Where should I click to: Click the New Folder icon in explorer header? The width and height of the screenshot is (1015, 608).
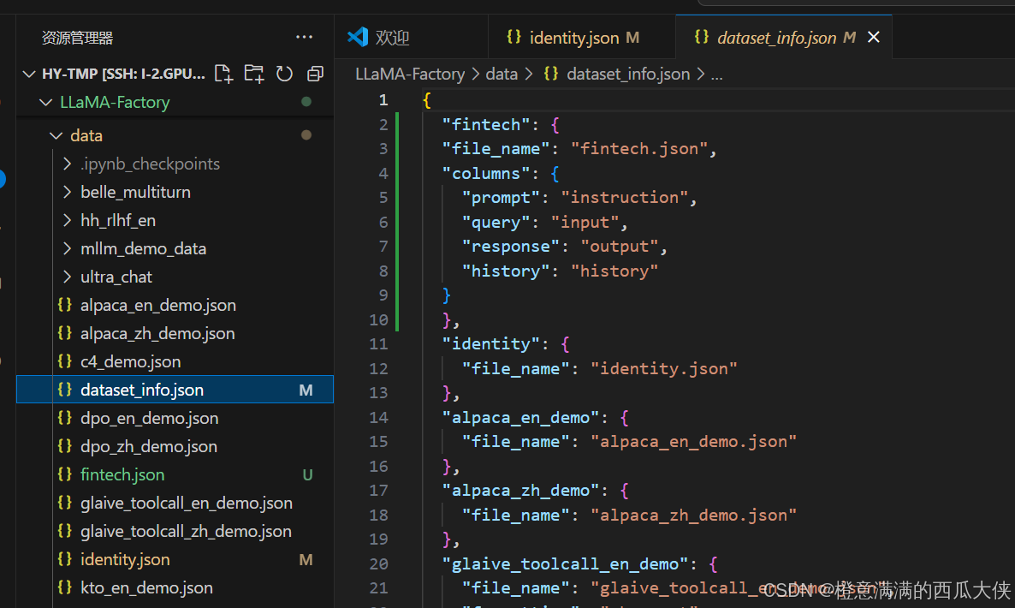coord(253,74)
